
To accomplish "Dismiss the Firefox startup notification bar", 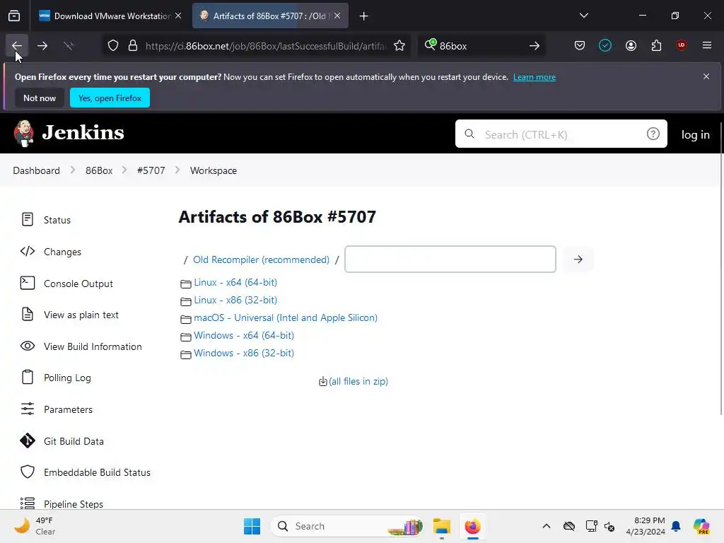I will click(x=706, y=76).
